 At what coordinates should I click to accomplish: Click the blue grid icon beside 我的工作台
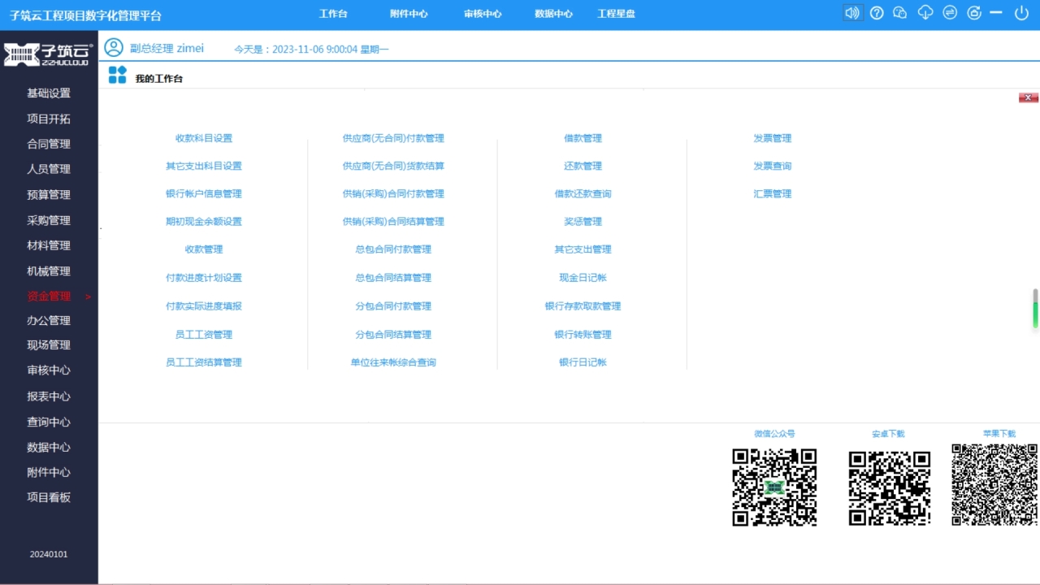tap(116, 76)
